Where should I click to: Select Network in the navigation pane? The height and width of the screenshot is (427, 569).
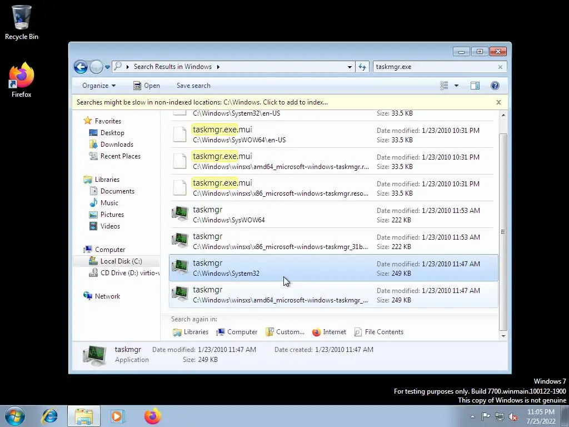point(107,296)
